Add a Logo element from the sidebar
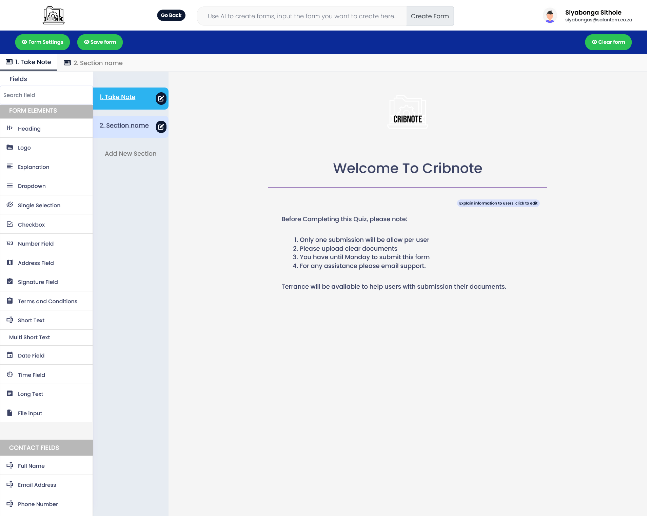The image size is (651, 519). pyautogui.click(x=24, y=148)
